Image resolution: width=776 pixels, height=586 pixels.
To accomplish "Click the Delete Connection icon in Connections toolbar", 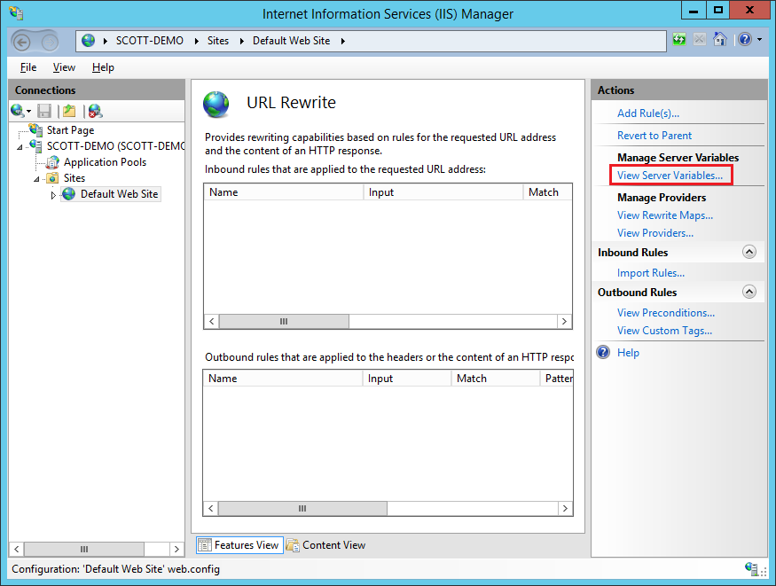I will [x=94, y=111].
